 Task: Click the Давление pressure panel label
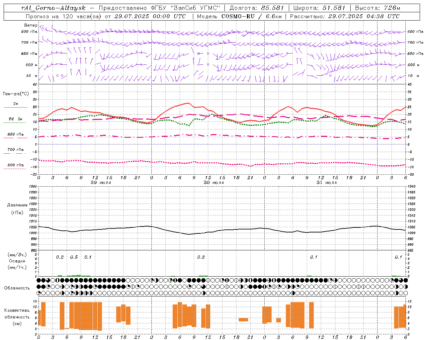pyautogui.click(x=17, y=205)
